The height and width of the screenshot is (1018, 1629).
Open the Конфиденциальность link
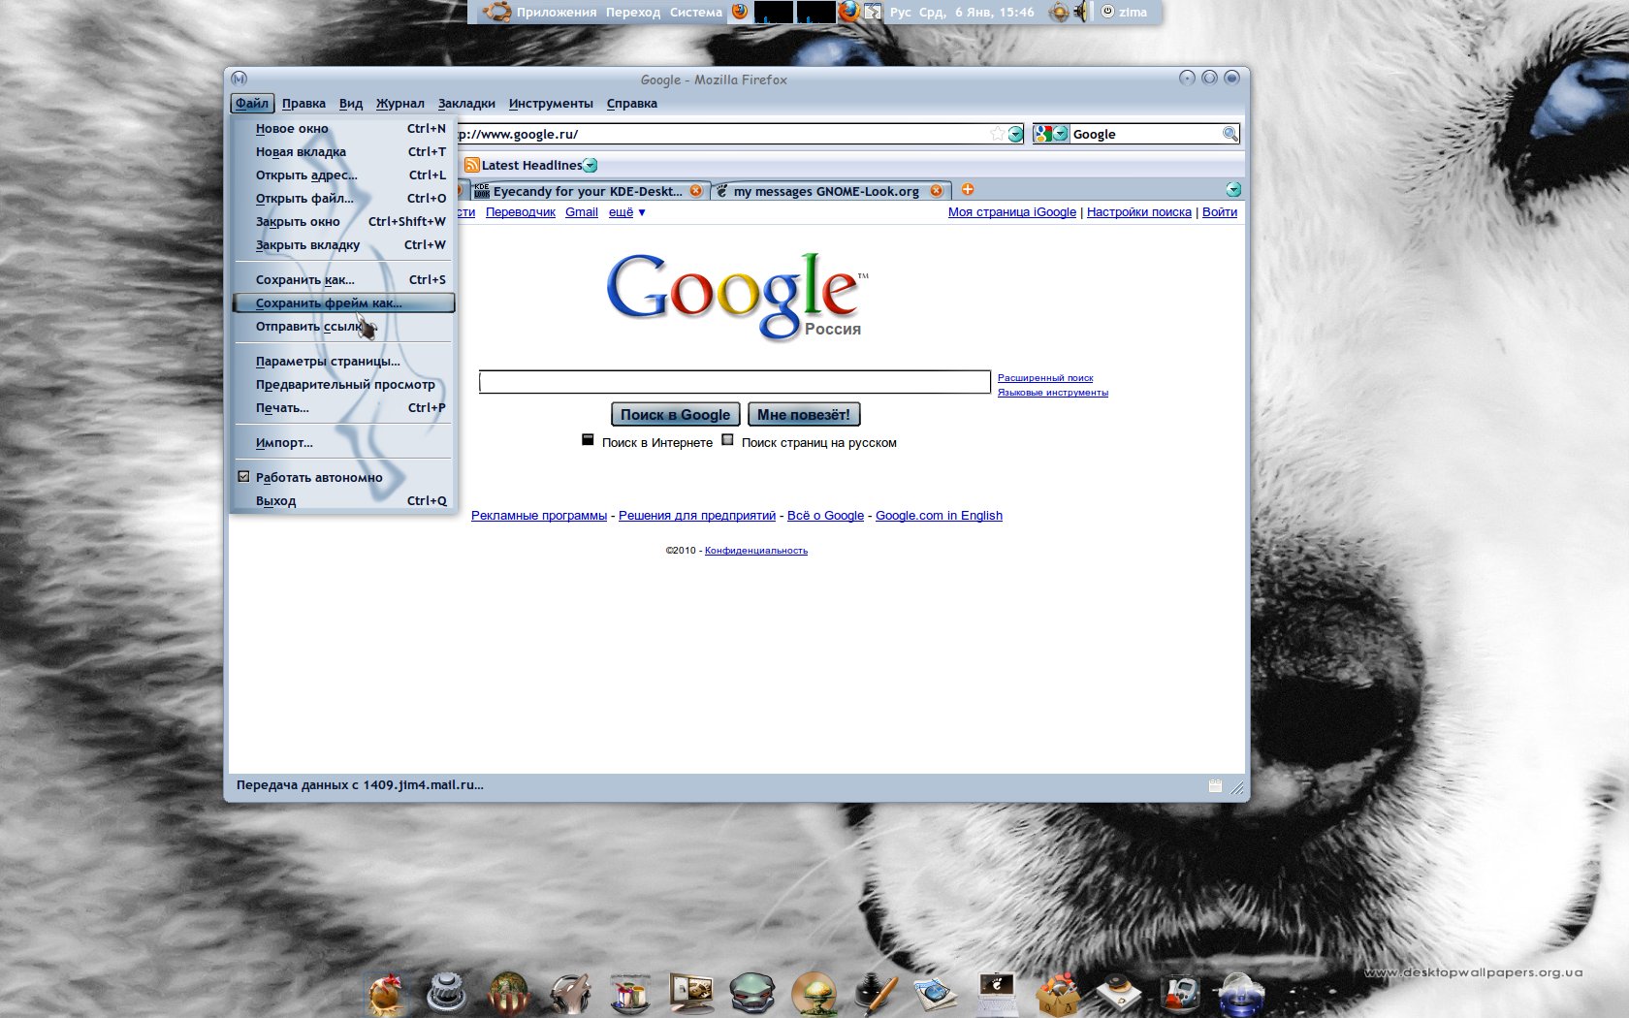point(756,551)
